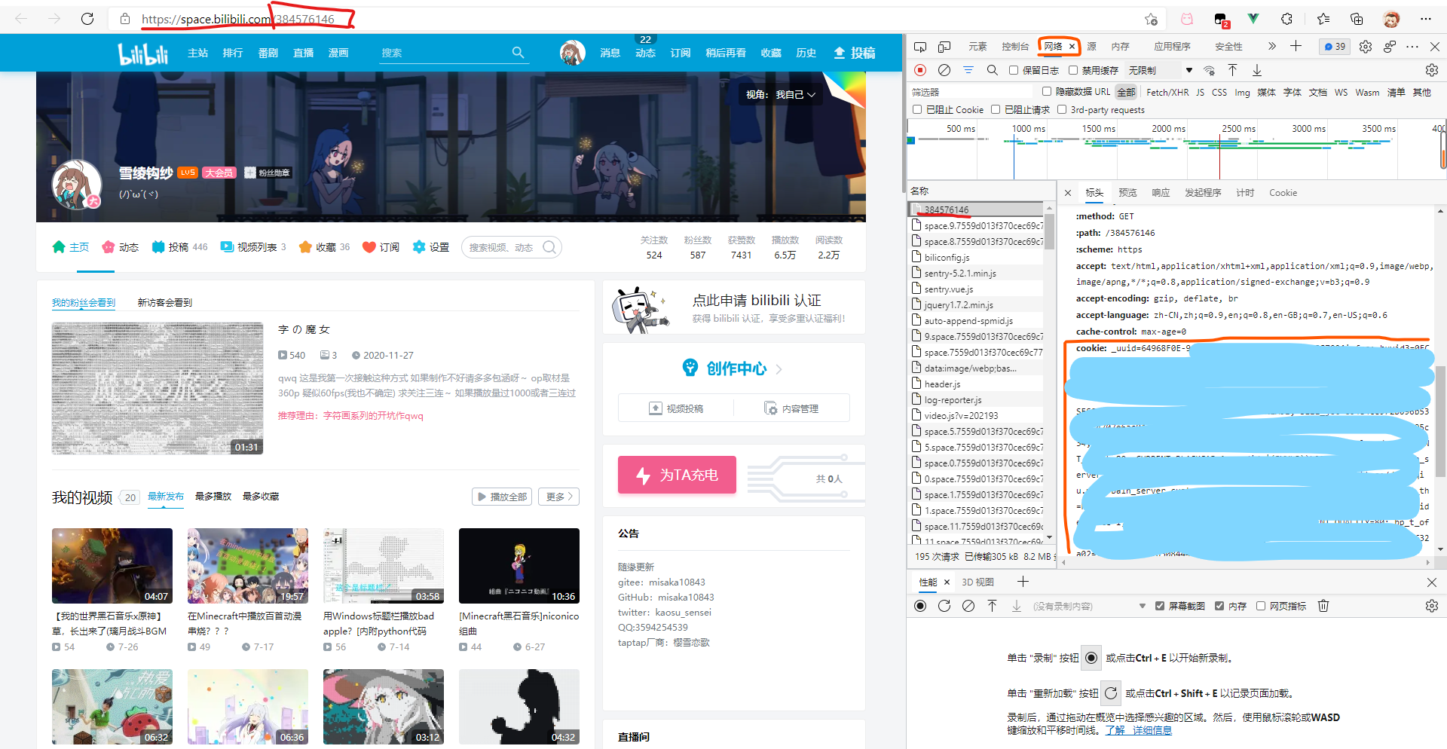Open the Cookie tab of request details
The height and width of the screenshot is (749, 1447).
pyautogui.click(x=1283, y=193)
